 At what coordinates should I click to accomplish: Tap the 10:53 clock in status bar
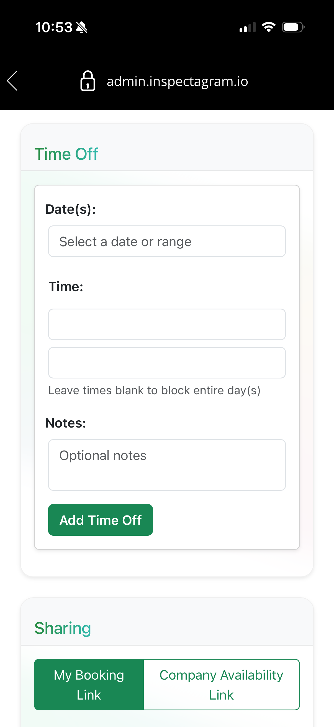tap(54, 27)
